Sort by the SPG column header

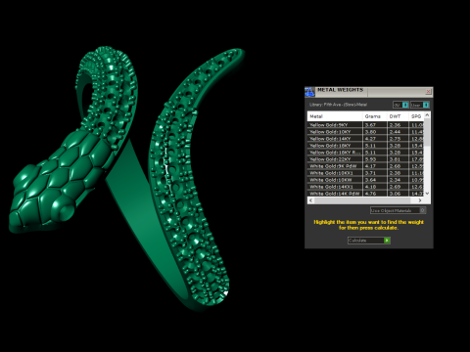(x=416, y=116)
